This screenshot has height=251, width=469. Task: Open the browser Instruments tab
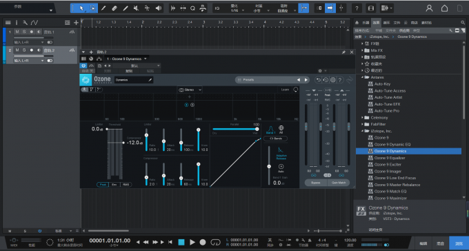(x=366, y=23)
